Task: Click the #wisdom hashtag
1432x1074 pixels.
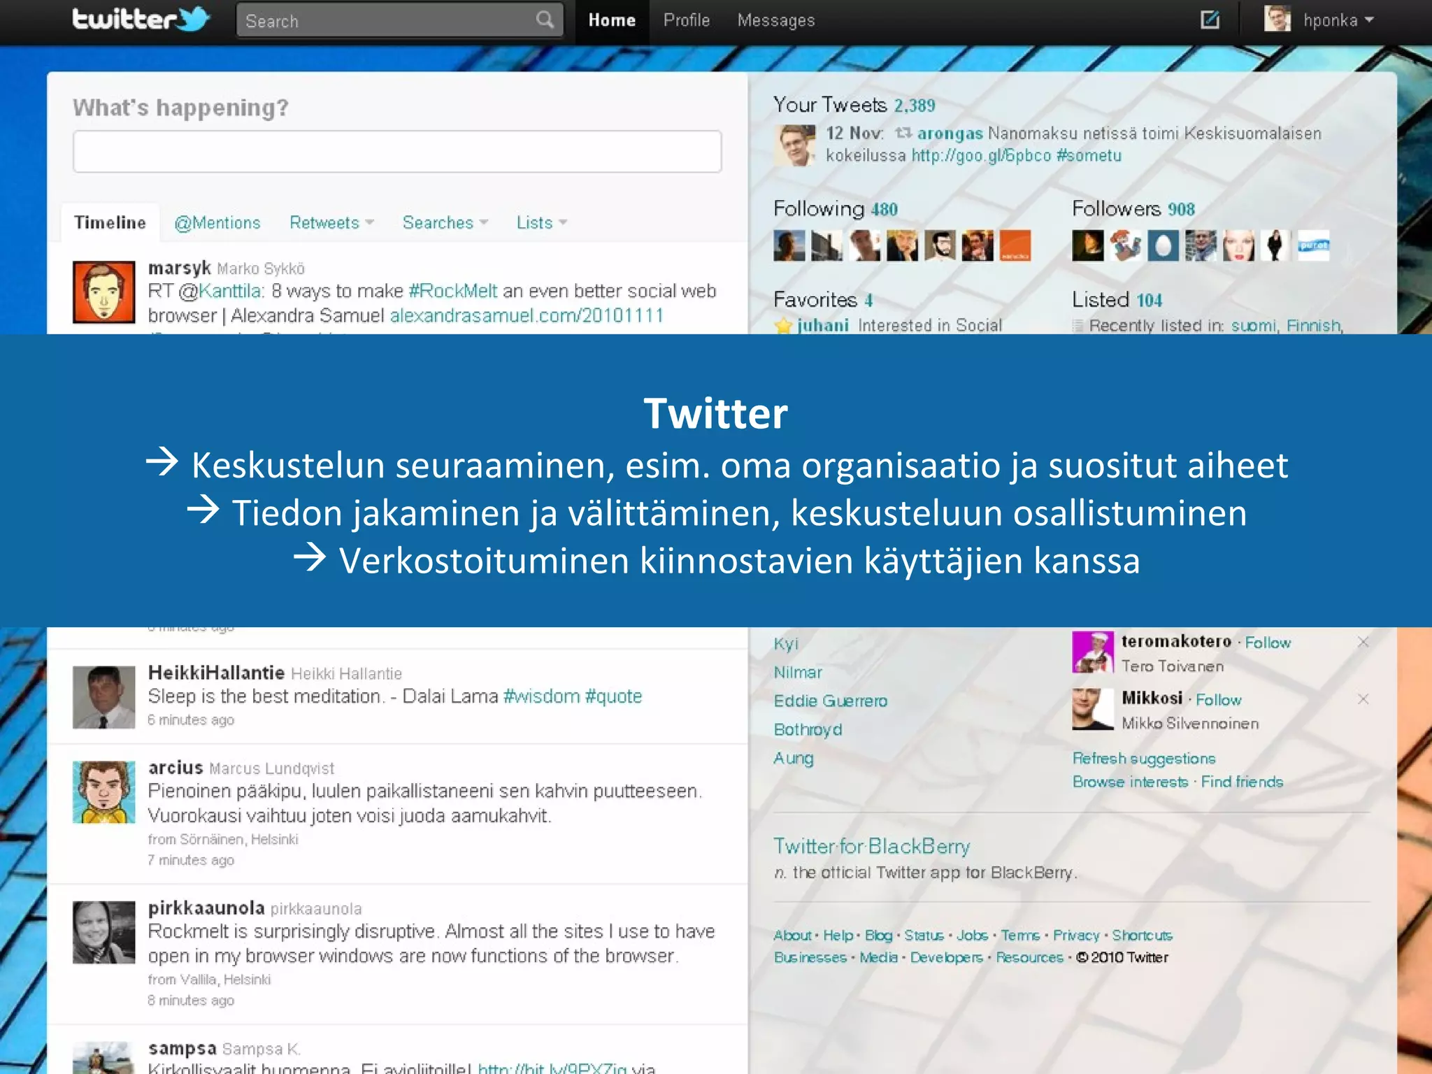Action: click(x=541, y=696)
